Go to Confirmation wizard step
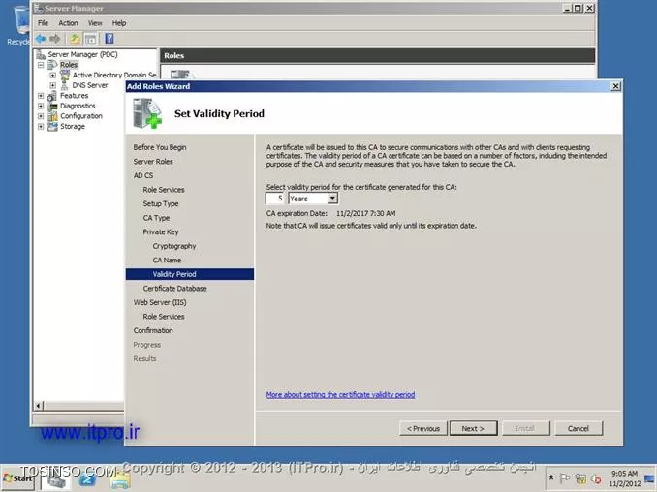The image size is (657, 492). point(153,330)
